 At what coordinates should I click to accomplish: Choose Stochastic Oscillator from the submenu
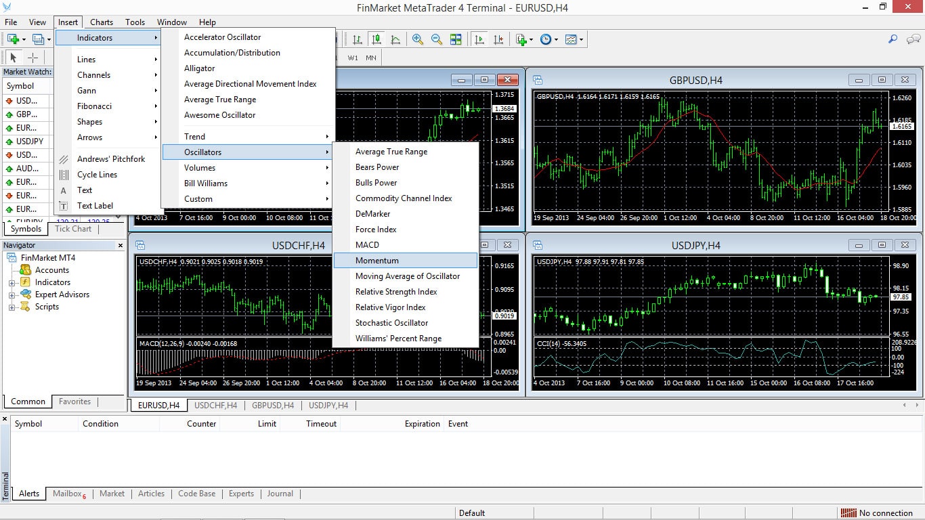[406, 323]
